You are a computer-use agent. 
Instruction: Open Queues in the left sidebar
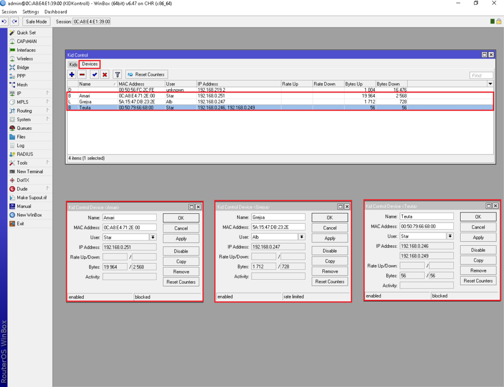click(24, 128)
